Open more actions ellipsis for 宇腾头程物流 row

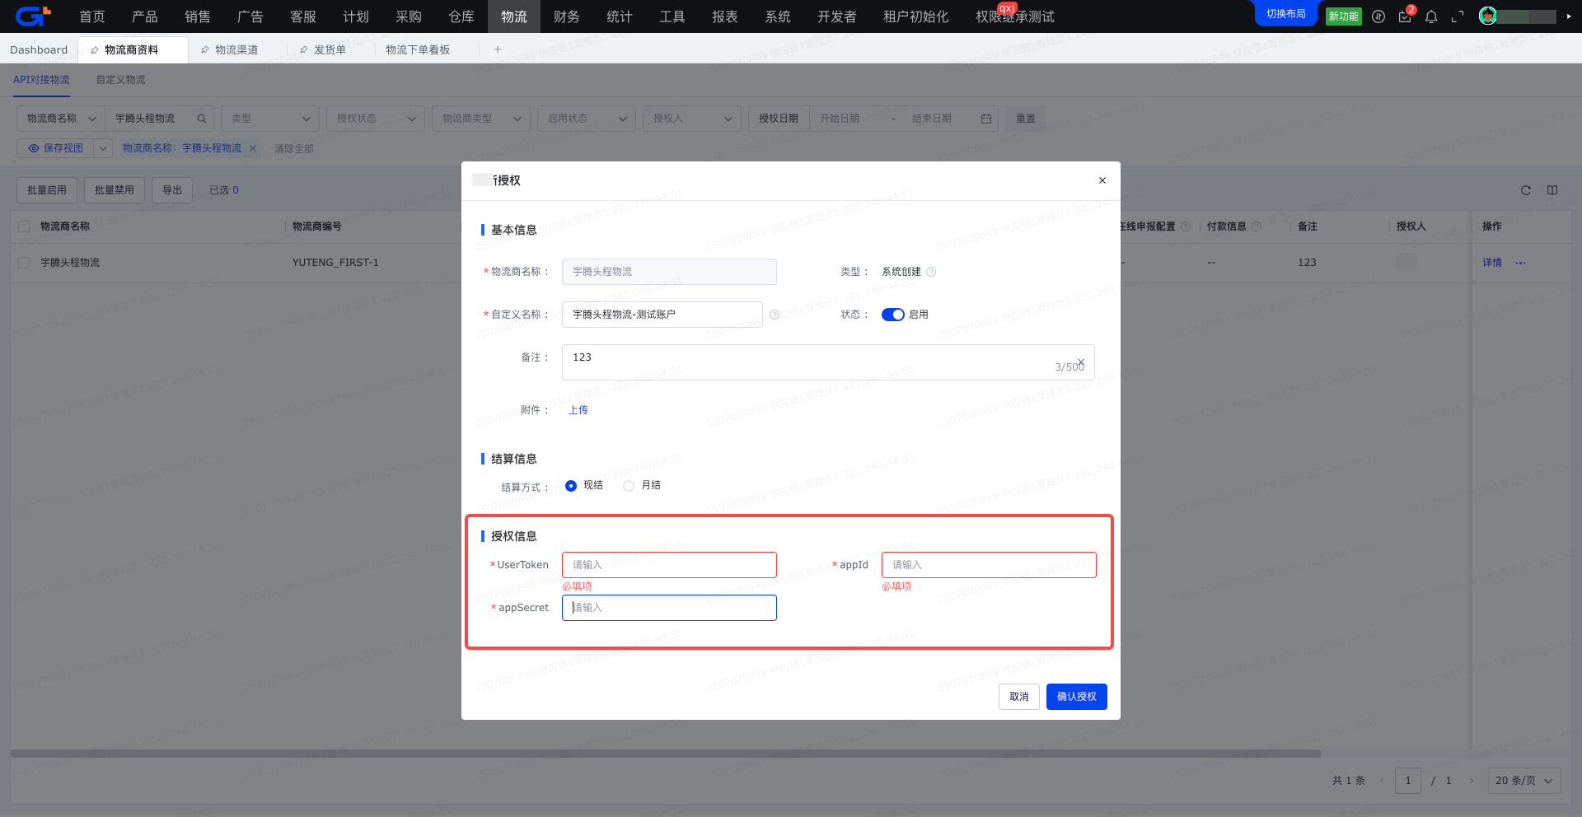pos(1520,263)
